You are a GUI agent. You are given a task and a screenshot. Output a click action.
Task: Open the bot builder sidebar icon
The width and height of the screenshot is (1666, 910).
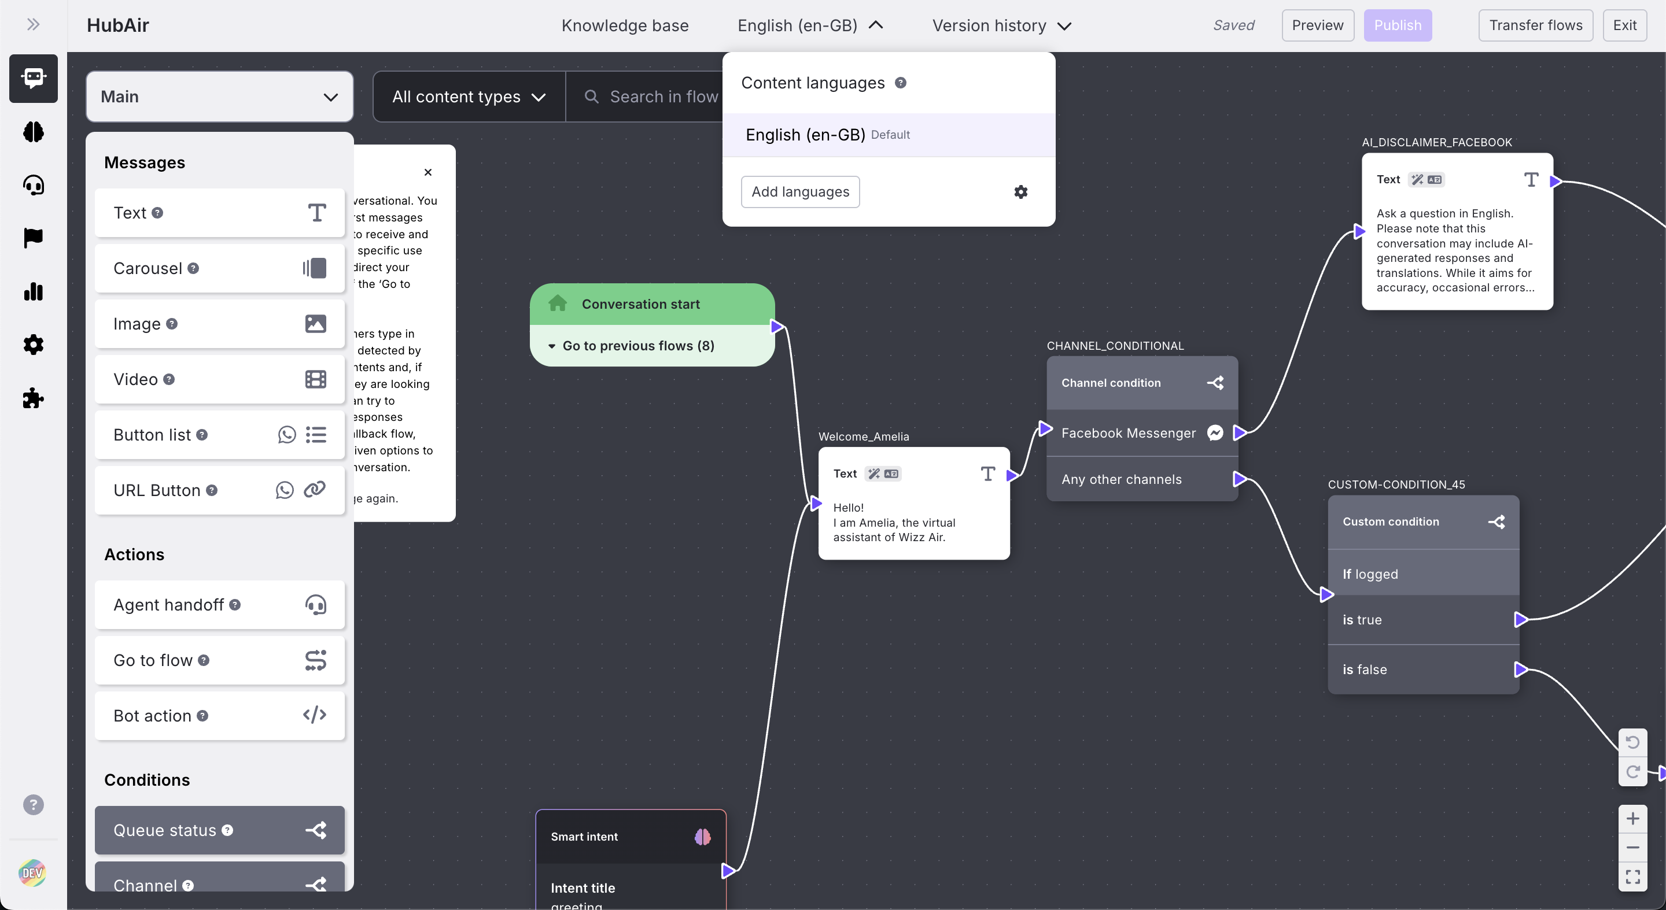coord(33,78)
